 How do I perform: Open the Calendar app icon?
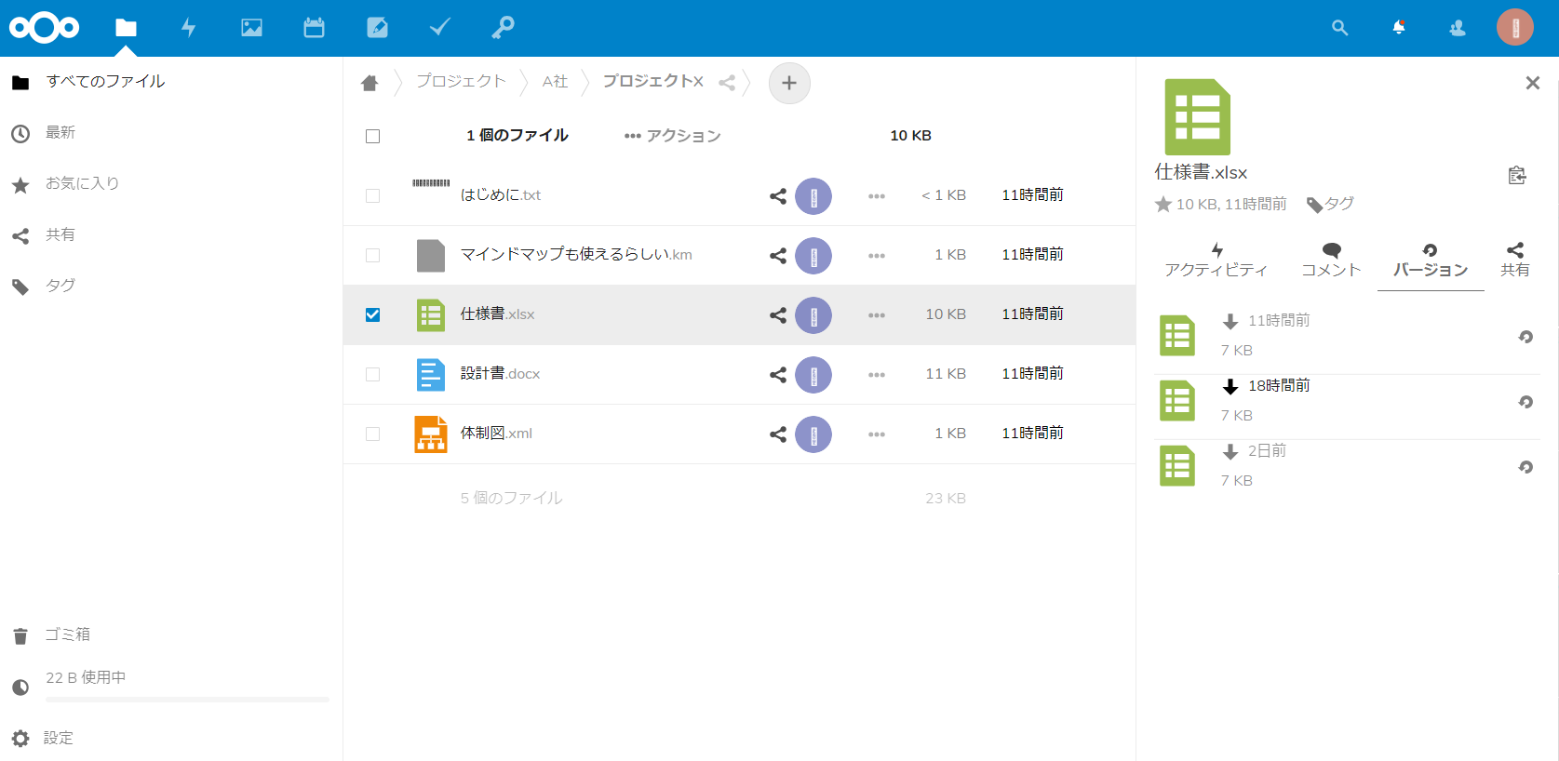pos(314,28)
